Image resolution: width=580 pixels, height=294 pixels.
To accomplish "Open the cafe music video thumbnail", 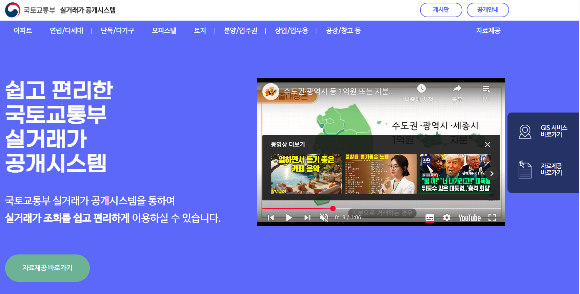I will coord(306,174).
